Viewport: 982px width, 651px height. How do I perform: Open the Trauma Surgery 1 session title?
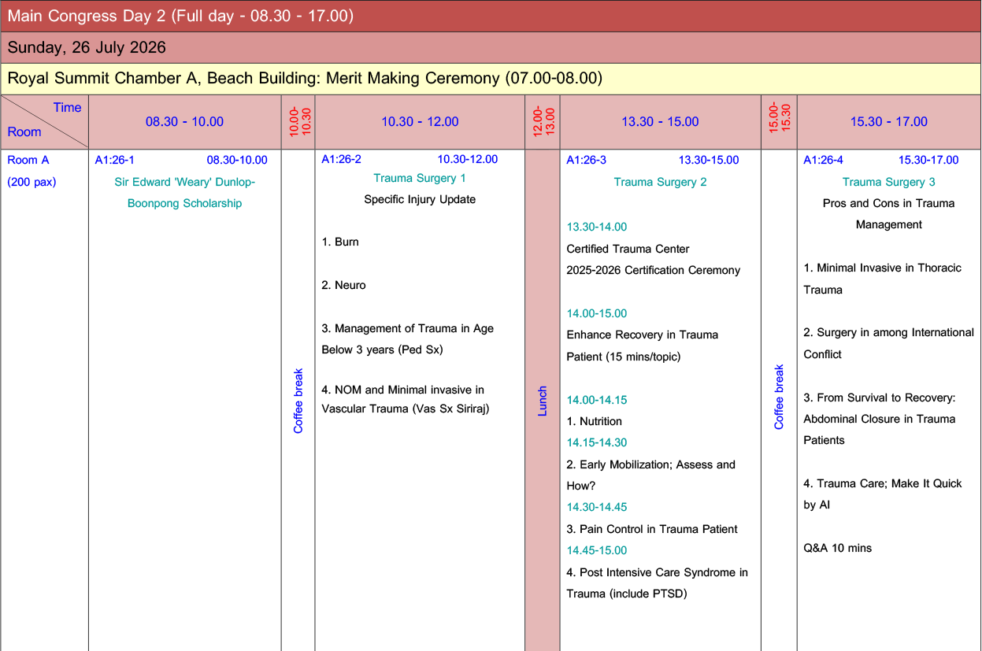(420, 178)
